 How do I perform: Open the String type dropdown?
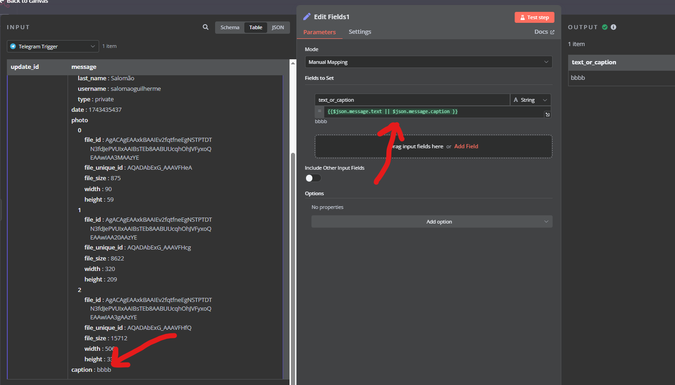[530, 100]
